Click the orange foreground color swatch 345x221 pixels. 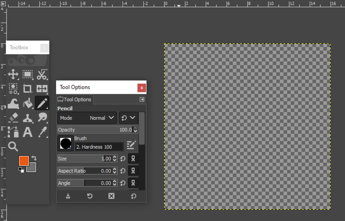[24, 161]
